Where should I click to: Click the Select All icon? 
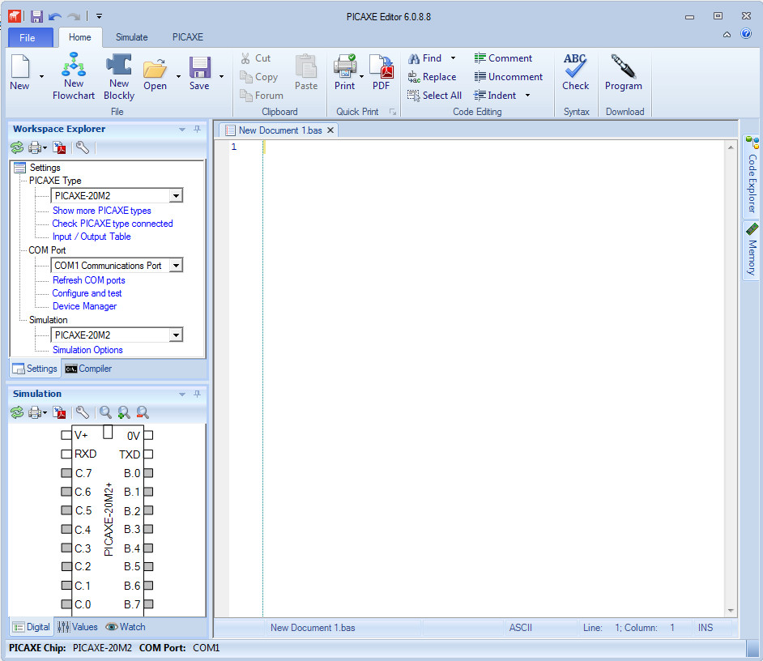(x=435, y=95)
